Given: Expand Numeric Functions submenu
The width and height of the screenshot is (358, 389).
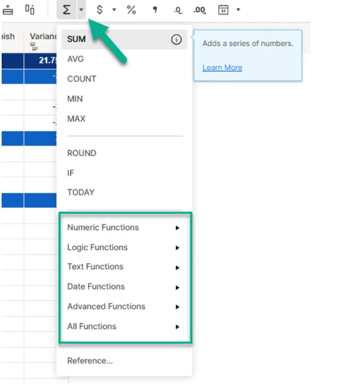Looking at the screenshot, I should pyautogui.click(x=124, y=227).
